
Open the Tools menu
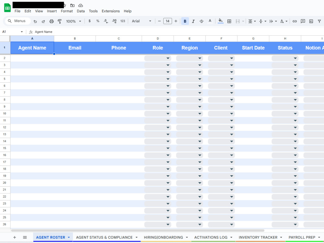pos(93,11)
